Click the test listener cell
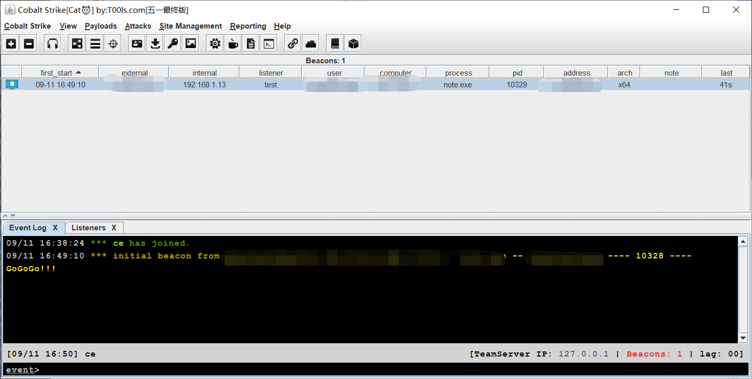The width and height of the screenshot is (752, 379). pos(270,85)
